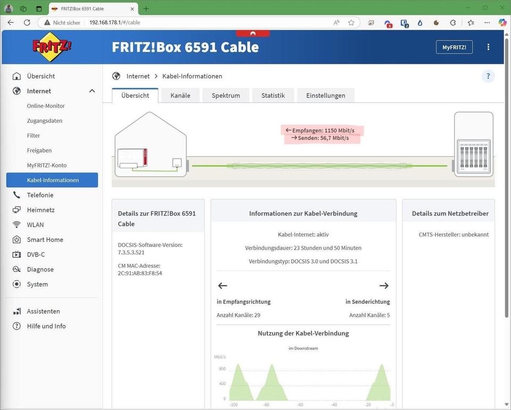511x410 pixels.
Task: Click the WLAN wifi icon
Action: click(x=17, y=225)
